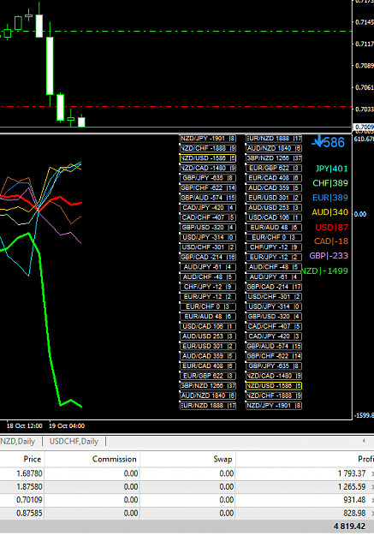Click NZD/JPY -1901 in the left pair list
This screenshot has width=374, height=535.
coord(208,139)
